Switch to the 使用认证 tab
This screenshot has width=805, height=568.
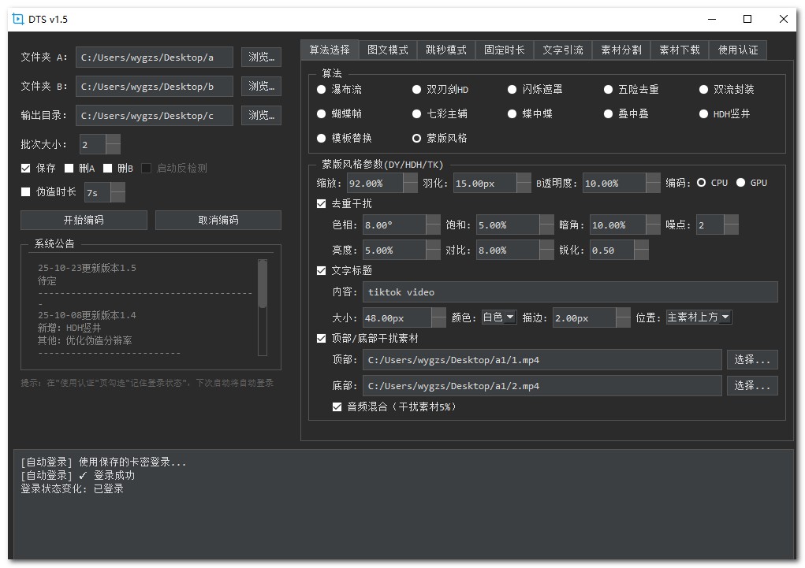click(738, 49)
